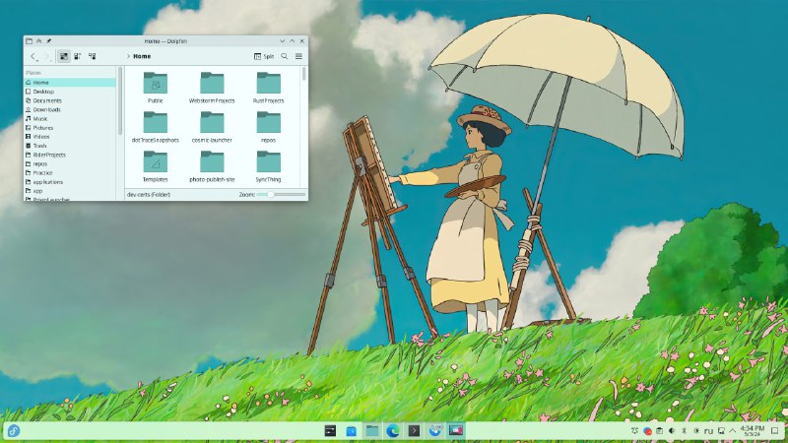This screenshot has height=443, width=788.
Task: Select the cosmic-launcher folder icon
Action: point(212,122)
